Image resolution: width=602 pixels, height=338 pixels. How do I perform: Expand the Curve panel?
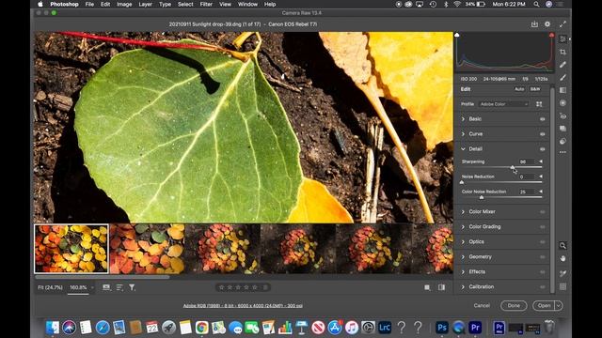tap(463, 134)
